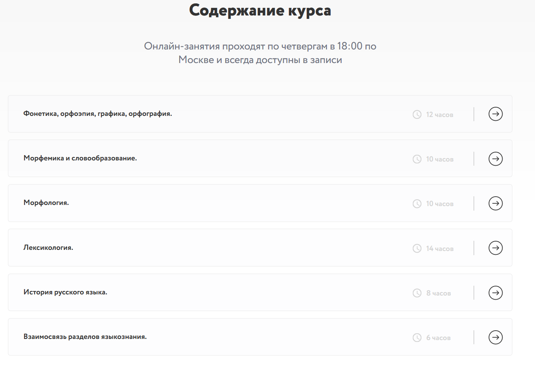Select the Фонетика, орфоэпия, графика, орфография title

tap(98, 114)
